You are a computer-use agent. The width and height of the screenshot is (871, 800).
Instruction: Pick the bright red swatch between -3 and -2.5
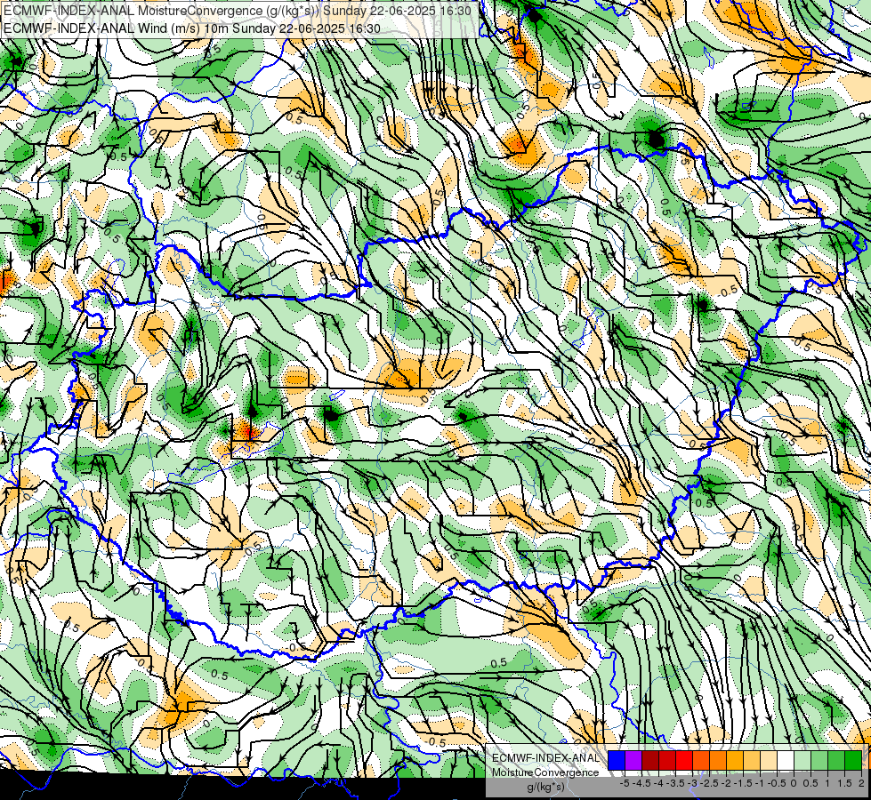(x=684, y=760)
